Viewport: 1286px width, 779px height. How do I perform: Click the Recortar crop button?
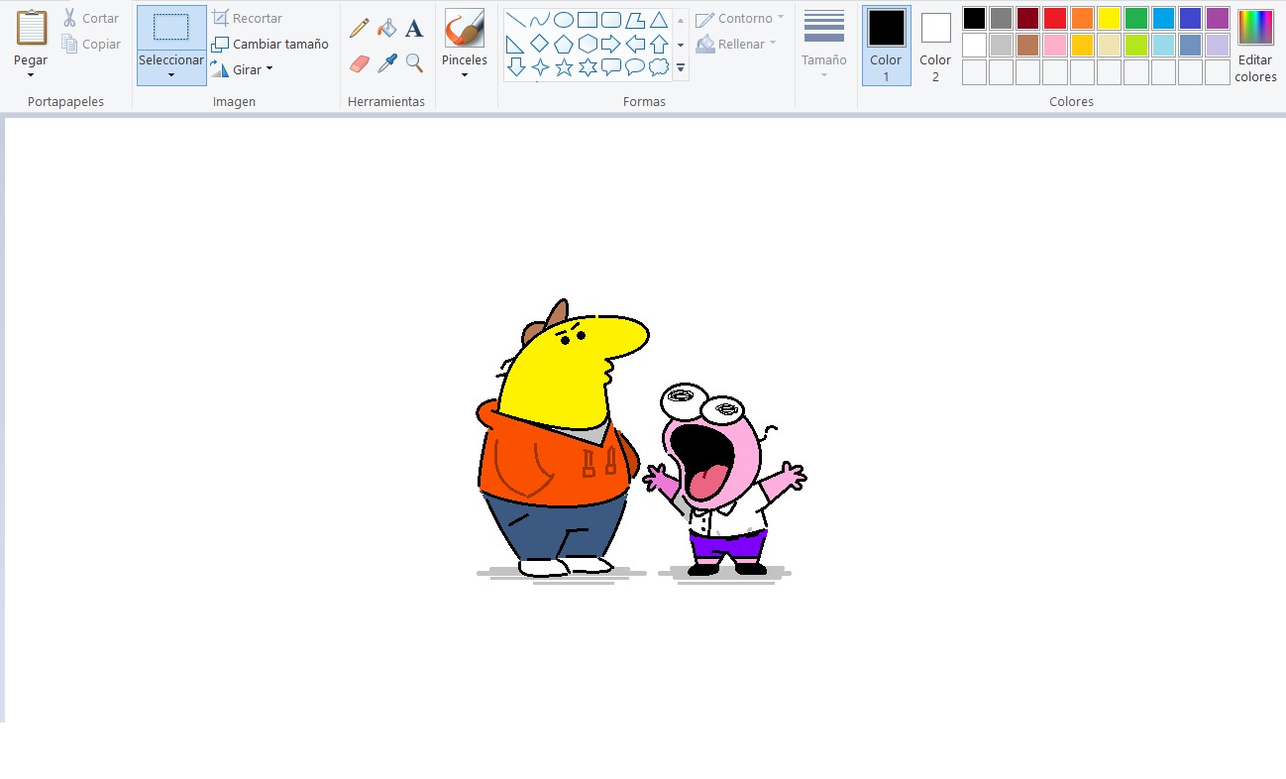tap(248, 18)
